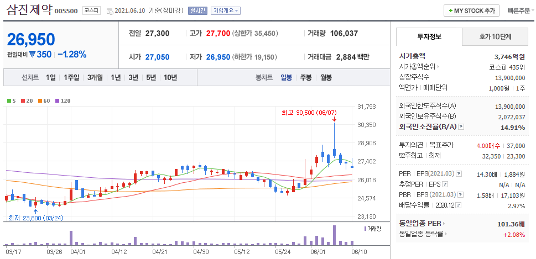Viewport: 536px width, 259px height.
Task: Select the 1년 line chart period
Action: coord(116,77)
